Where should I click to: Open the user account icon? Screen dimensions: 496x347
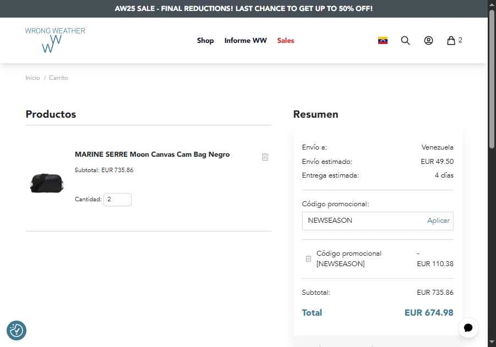(x=428, y=41)
